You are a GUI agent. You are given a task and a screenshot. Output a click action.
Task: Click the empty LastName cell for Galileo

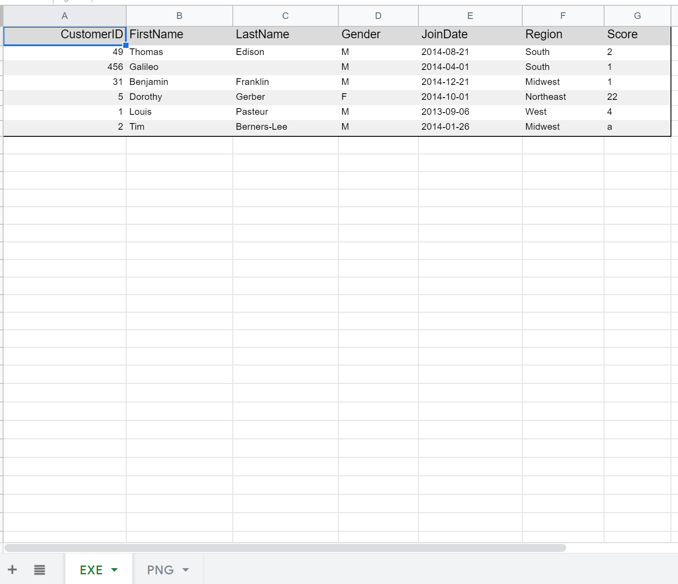pos(285,67)
